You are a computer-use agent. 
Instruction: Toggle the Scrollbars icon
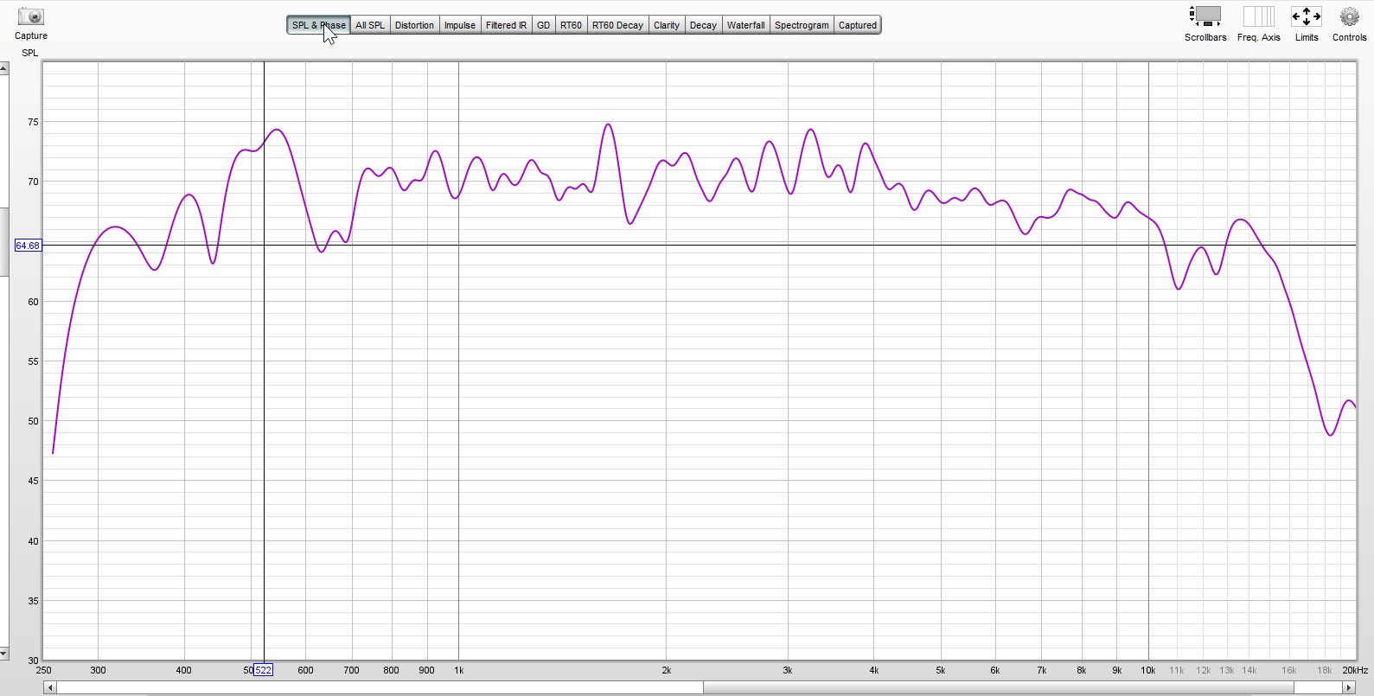coord(1205,16)
